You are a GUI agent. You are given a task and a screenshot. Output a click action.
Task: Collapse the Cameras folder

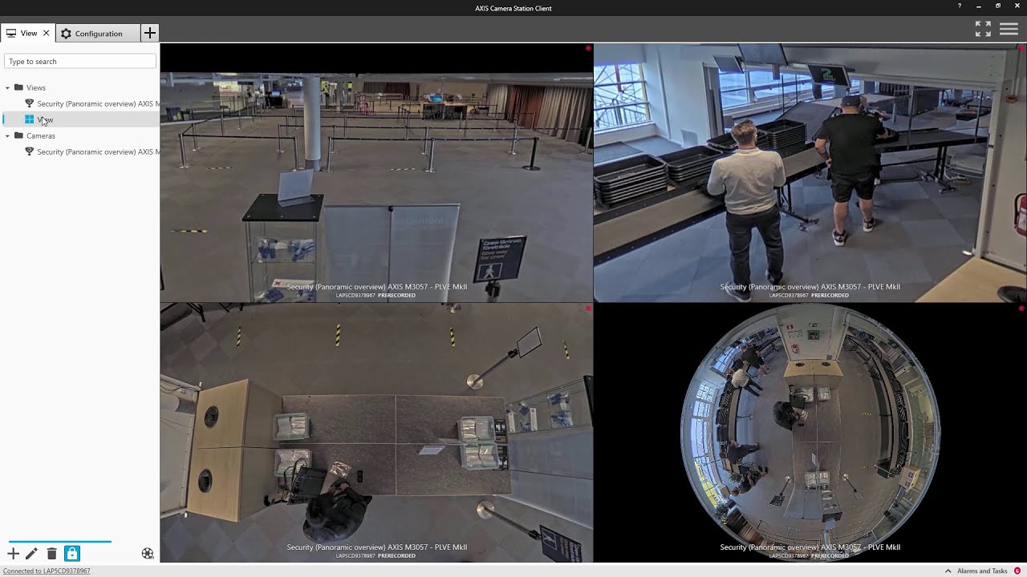[x=7, y=135]
